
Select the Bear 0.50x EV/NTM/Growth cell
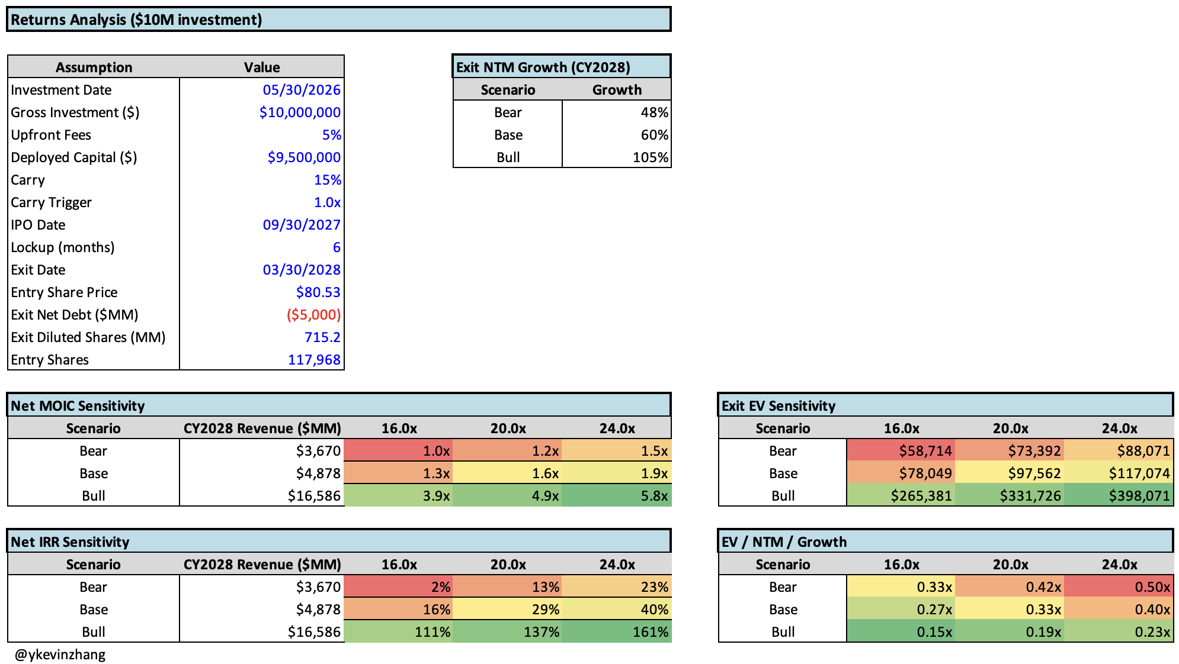point(1119,587)
